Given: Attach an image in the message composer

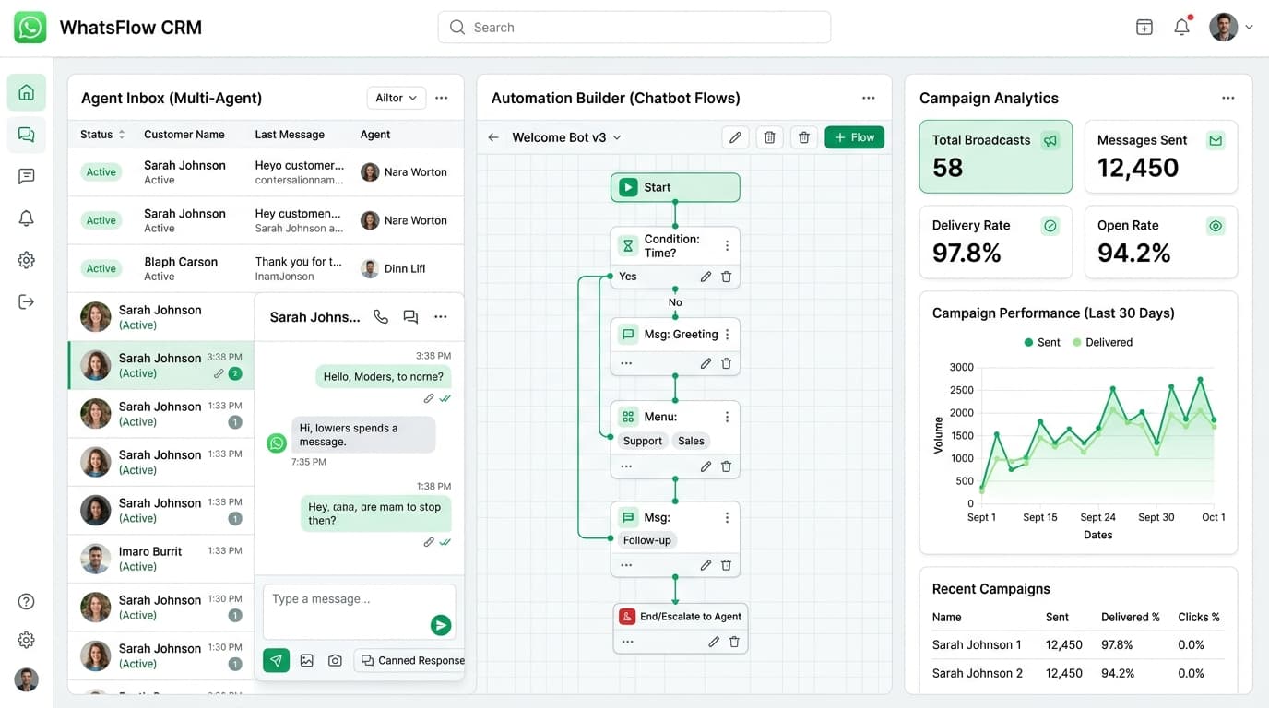Looking at the screenshot, I should (x=307, y=660).
